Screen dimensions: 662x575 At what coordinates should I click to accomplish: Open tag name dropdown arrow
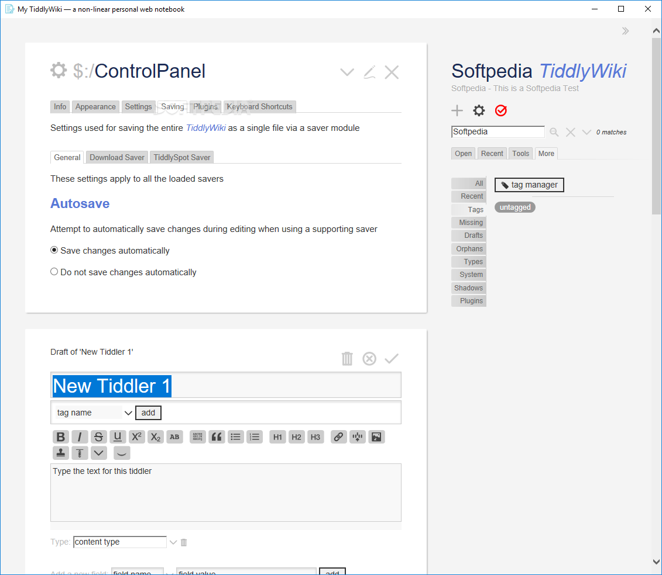point(128,413)
